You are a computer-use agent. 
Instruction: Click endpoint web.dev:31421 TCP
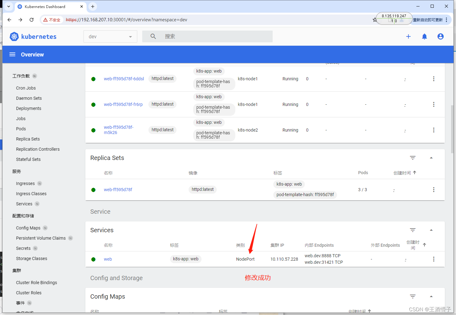point(324,262)
